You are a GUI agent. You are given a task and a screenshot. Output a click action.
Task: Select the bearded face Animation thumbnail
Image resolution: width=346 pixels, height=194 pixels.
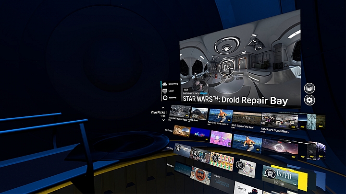point(200,175)
